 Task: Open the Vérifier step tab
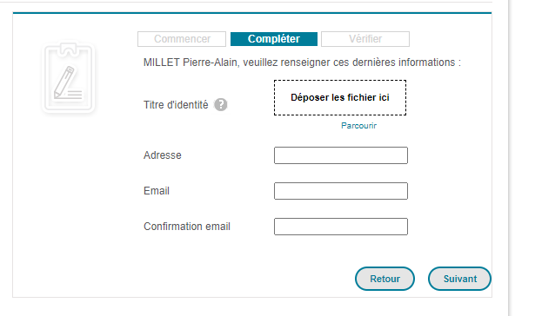tap(365, 39)
